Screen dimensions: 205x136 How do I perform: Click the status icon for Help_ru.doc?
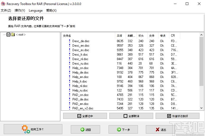tap(69, 90)
